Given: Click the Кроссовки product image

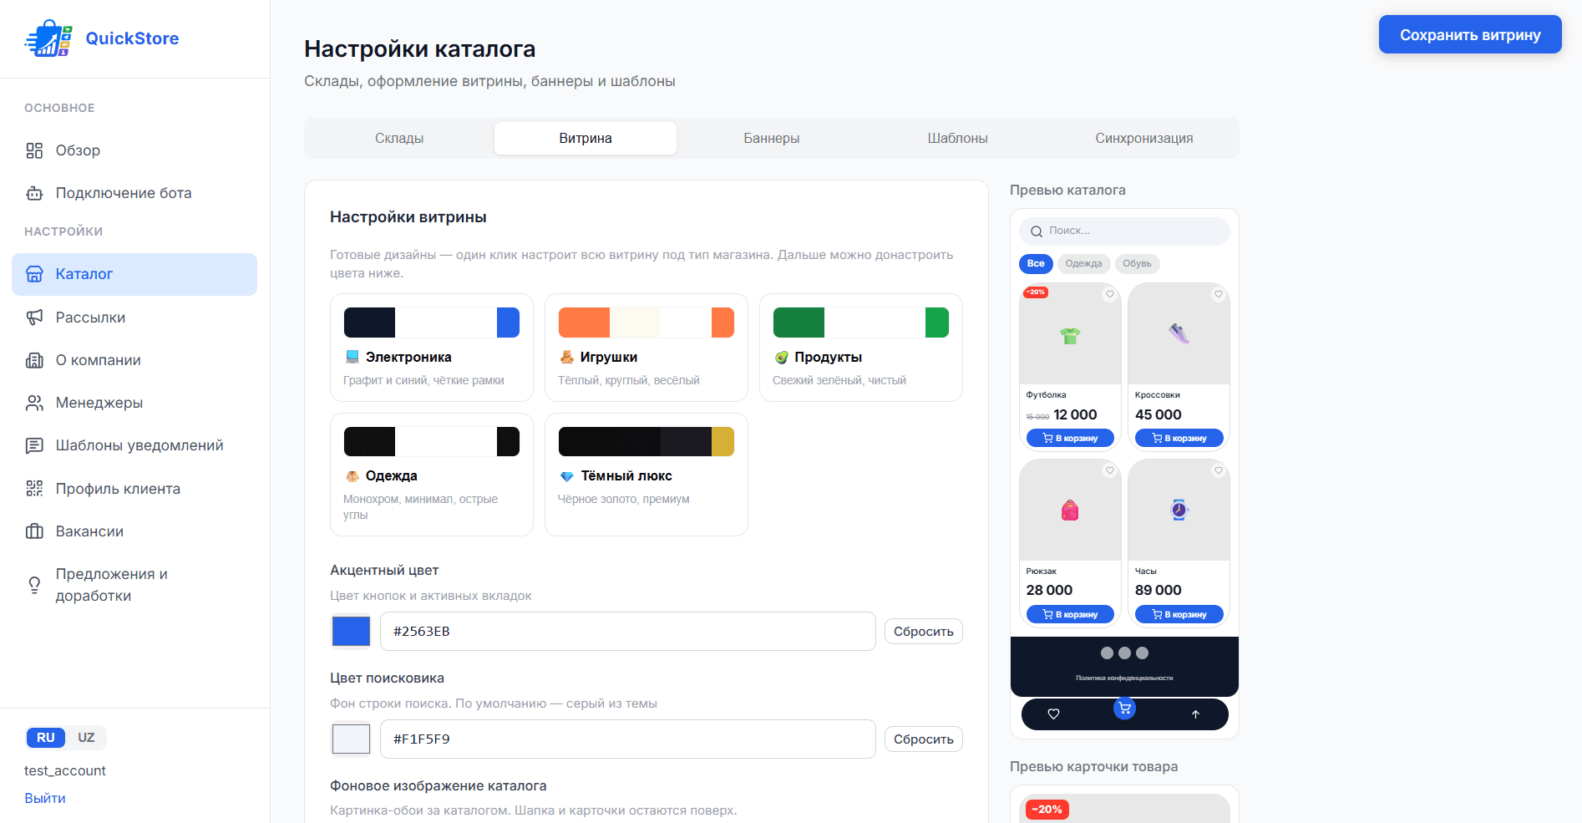Looking at the screenshot, I should [1179, 334].
